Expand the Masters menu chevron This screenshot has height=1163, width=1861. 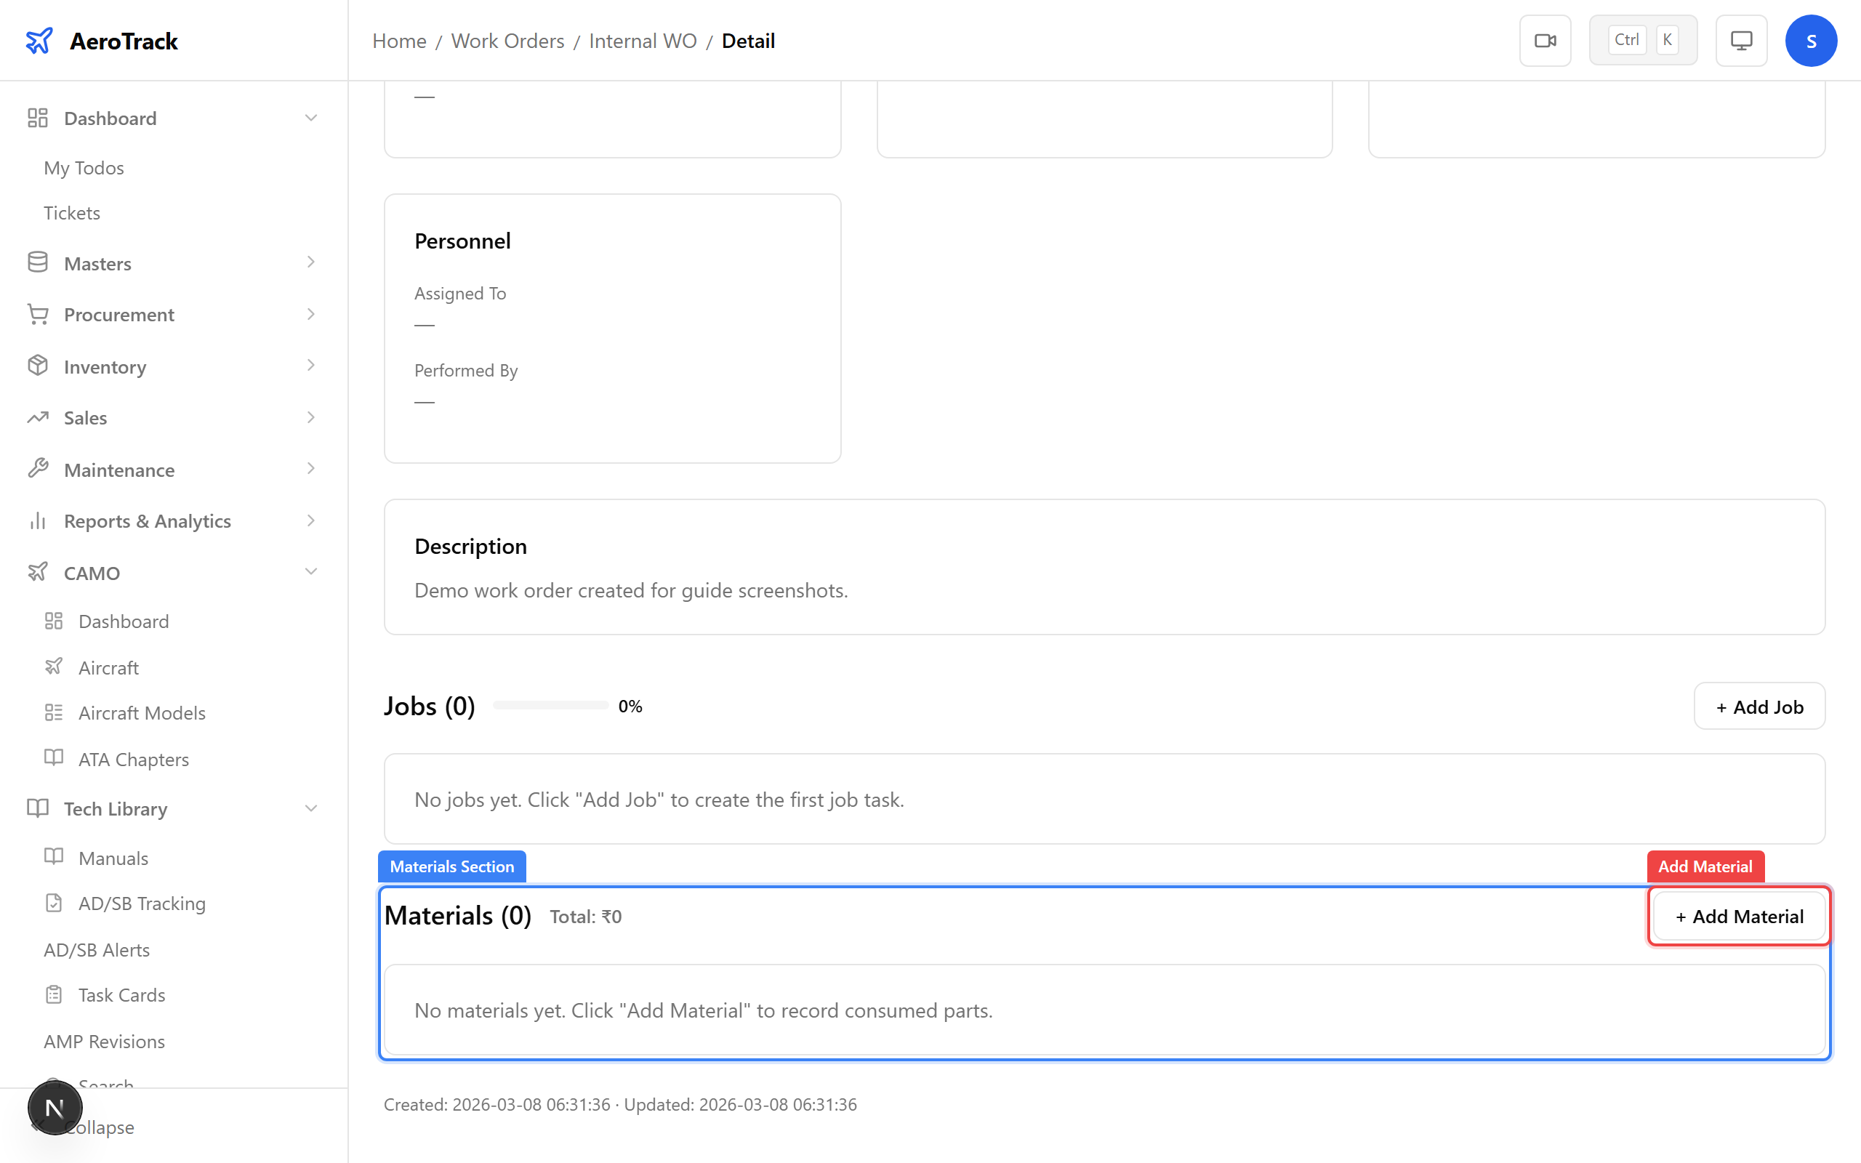pos(310,262)
